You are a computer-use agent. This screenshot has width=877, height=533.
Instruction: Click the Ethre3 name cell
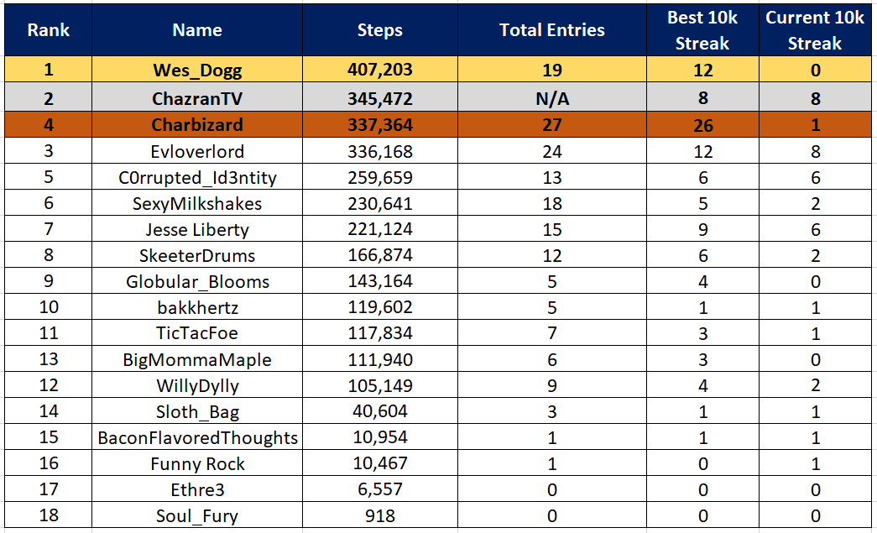tap(197, 489)
